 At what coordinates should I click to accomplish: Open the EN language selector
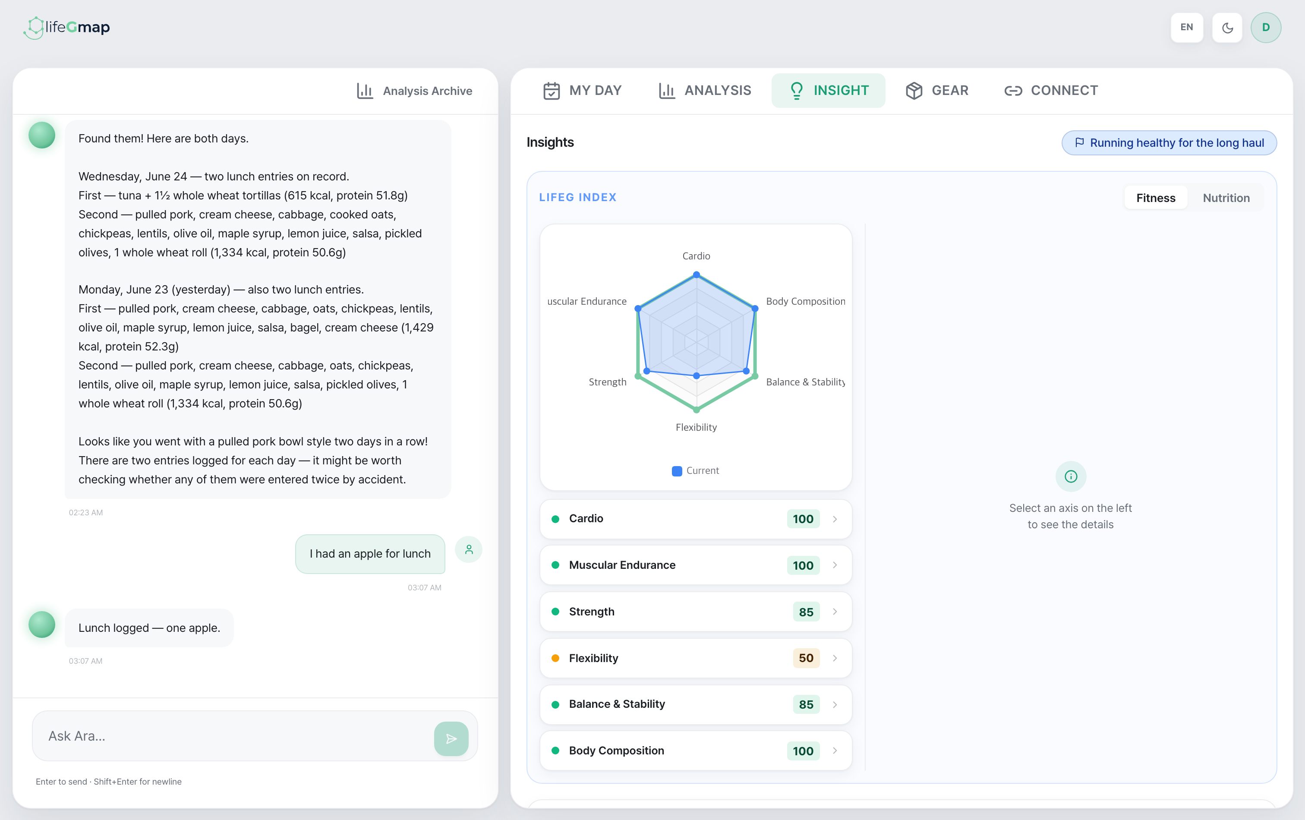pos(1186,28)
